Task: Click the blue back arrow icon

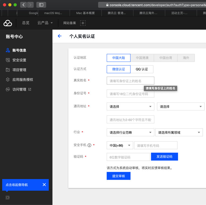Action: pyautogui.click(x=60, y=36)
